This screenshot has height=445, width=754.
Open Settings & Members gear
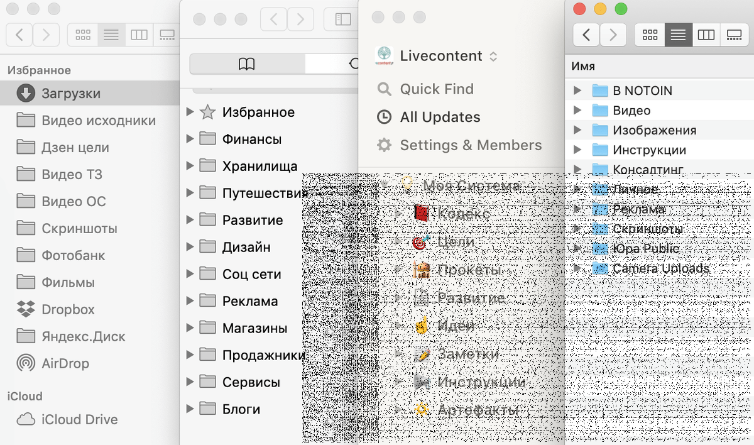point(384,145)
